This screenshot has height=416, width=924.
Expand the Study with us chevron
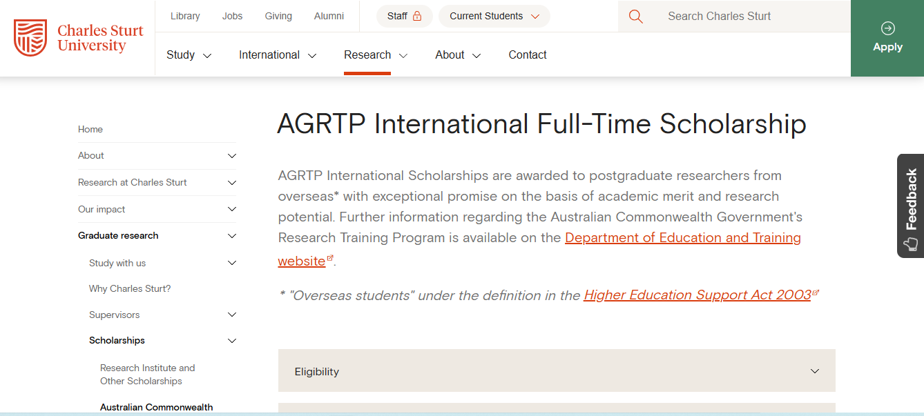232,263
